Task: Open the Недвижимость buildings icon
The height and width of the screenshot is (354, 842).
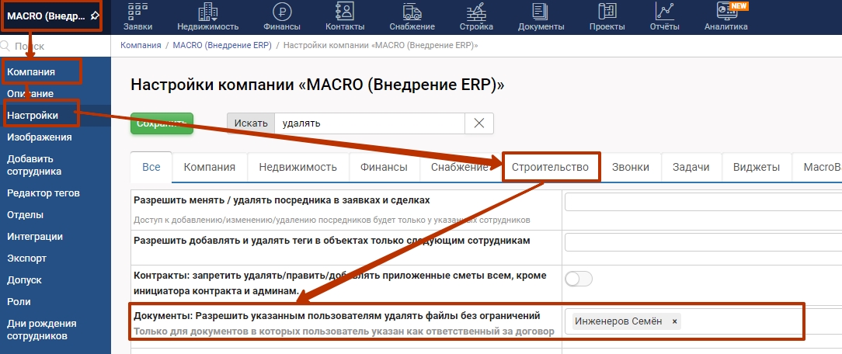Action: (x=208, y=12)
